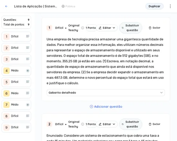Click the 1 Ponto badge of question 1

pos(91,28)
